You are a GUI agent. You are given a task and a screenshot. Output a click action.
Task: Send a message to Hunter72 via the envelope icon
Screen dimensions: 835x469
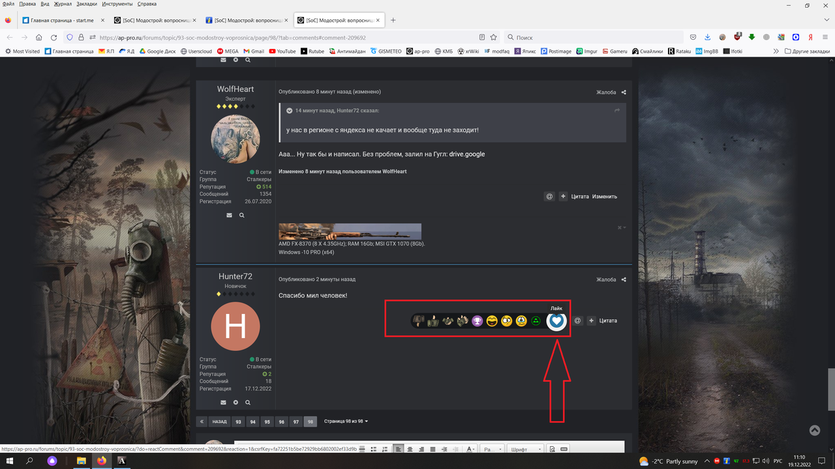(223, 403)
